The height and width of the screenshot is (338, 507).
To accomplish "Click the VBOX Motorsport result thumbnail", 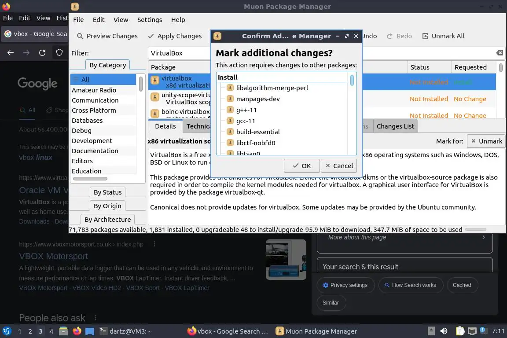I will [286, 259].
